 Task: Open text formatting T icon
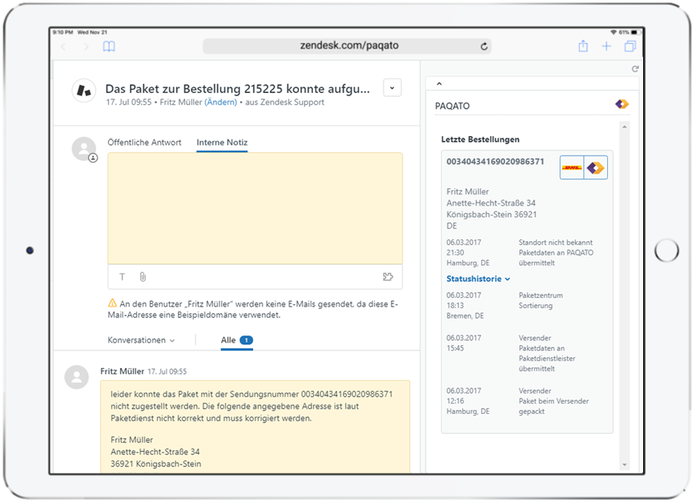[x=123, y=277]
